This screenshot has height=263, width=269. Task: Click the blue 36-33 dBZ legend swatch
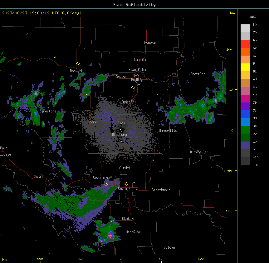pyautogui.click(x=245, y=114)
